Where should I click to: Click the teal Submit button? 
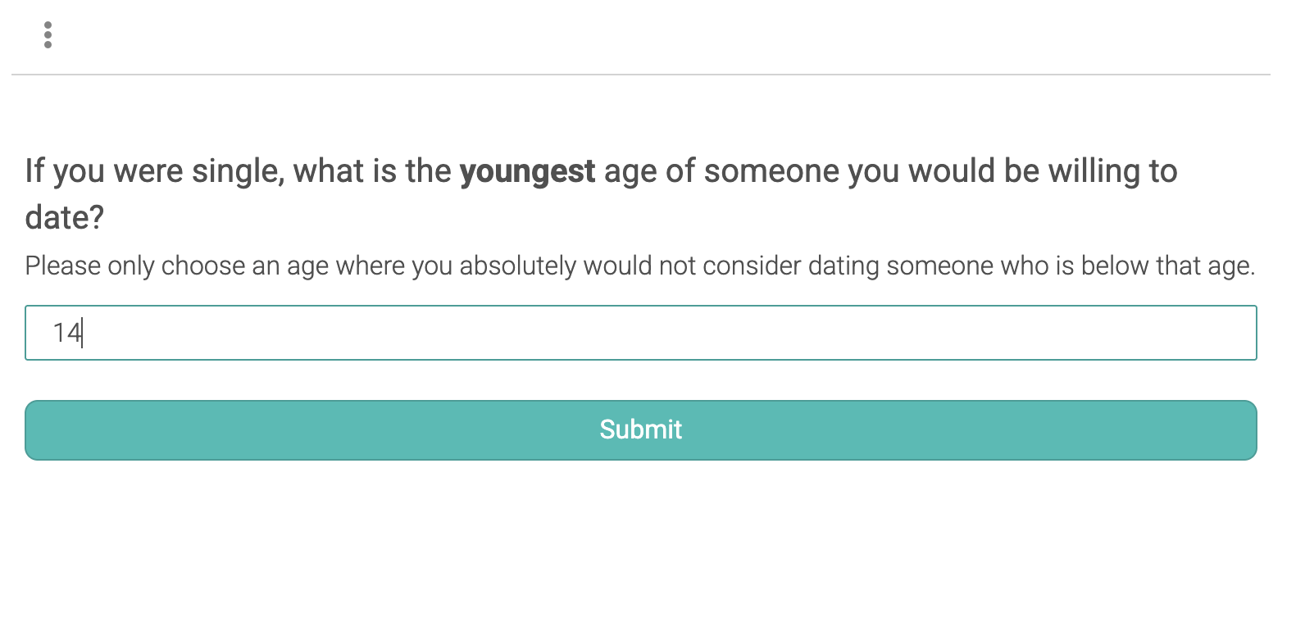tap(640, 430)
